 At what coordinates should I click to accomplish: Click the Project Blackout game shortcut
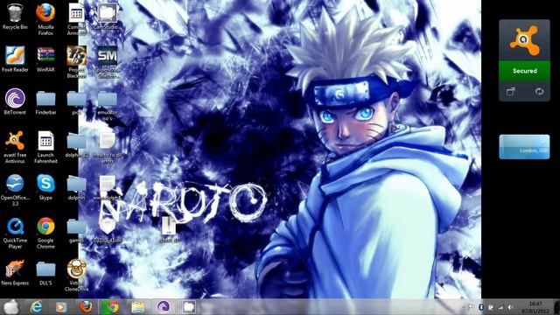click(x=76, y=62)
